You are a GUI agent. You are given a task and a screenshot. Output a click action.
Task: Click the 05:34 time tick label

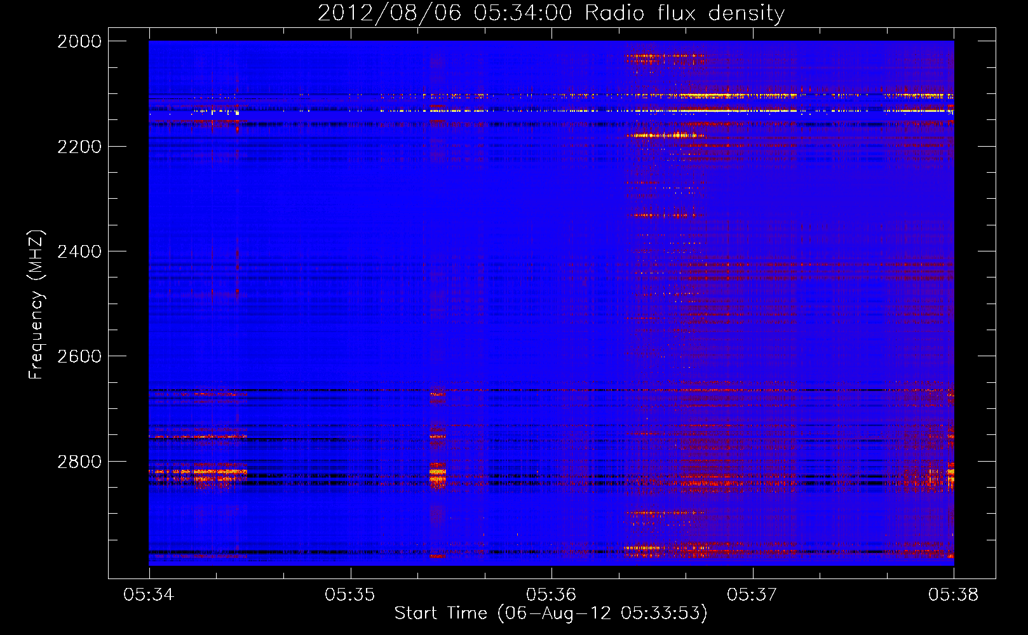(149, 595)
